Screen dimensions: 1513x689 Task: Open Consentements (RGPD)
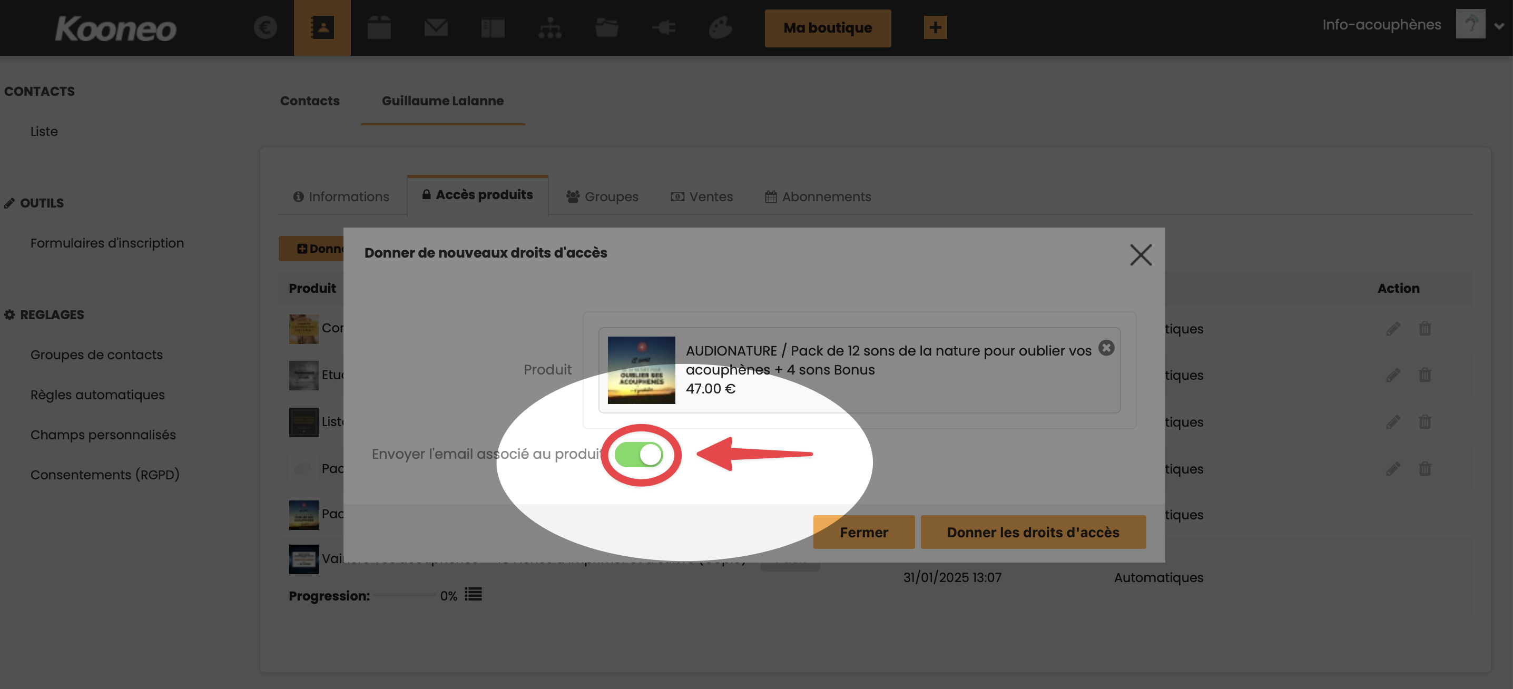(x=104, y=474)
